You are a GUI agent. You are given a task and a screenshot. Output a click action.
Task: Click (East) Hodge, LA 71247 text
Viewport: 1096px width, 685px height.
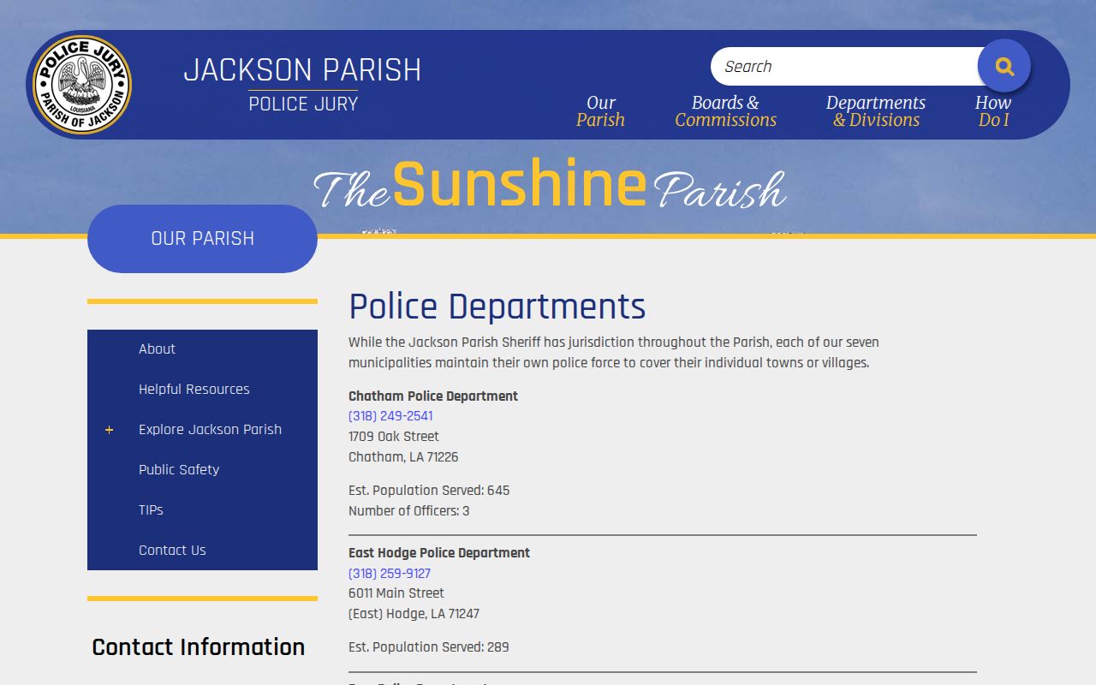(414, 614)
